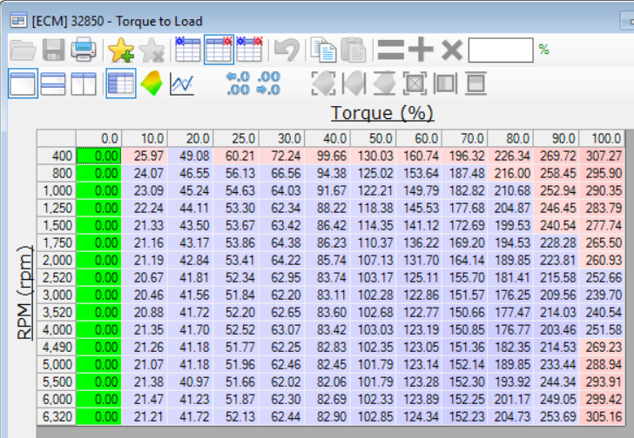Select cell value 63.42
The width and height of the screenshot is (634, 438).
[x=282, y=225]
